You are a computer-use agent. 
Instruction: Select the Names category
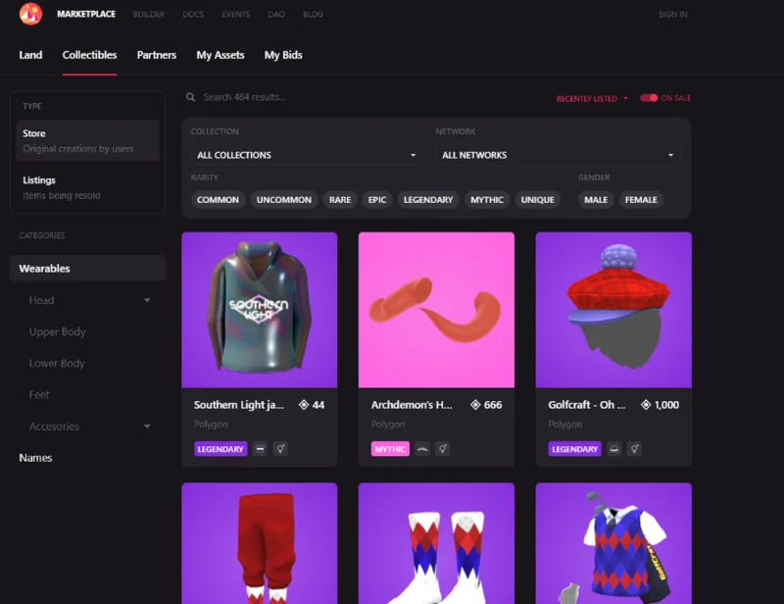click(x=35, y=458)
